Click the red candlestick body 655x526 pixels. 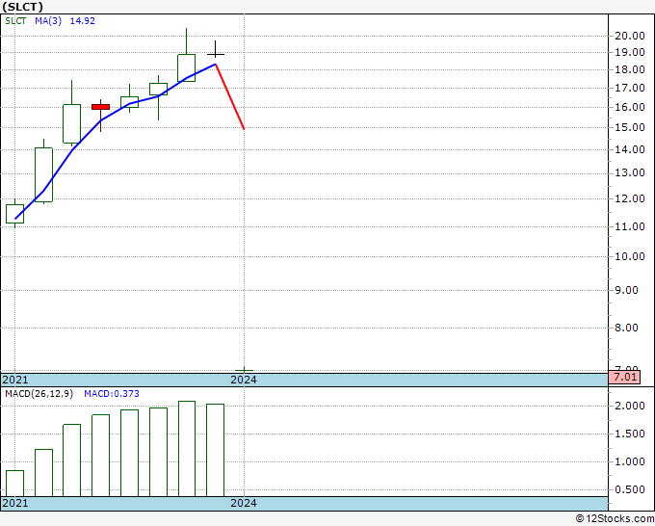point(101,107)
